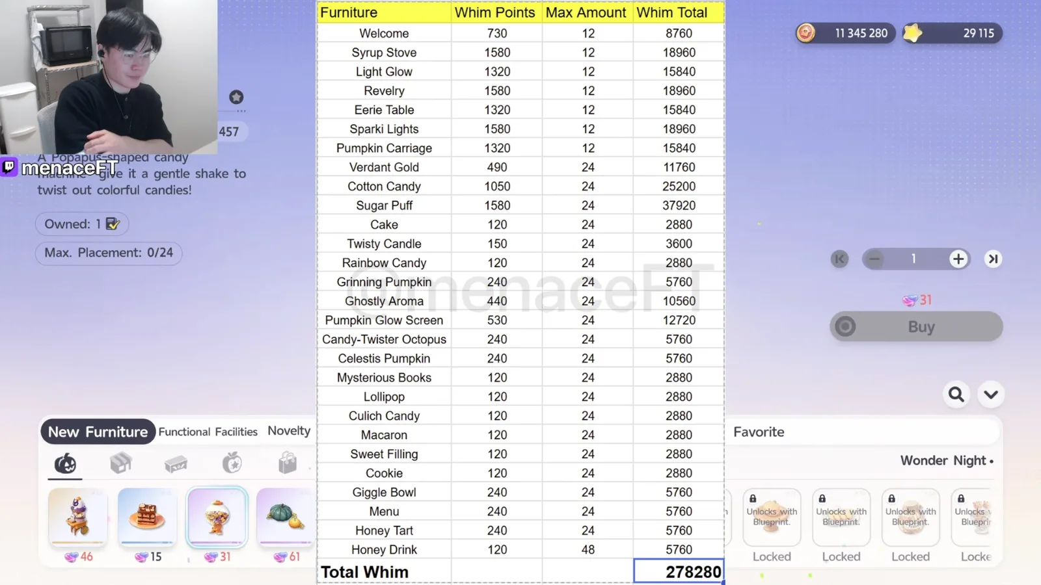Open the apple furniture category icon
The height and width of the screenshot is (585, 1041).
tap(232, 463)
